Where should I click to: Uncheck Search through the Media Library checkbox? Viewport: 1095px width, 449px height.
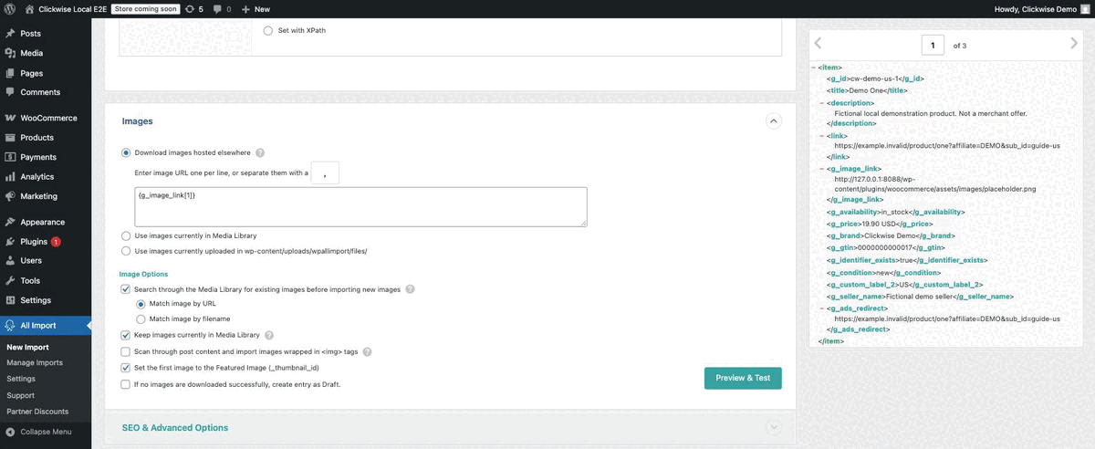[x=126, y=289]
